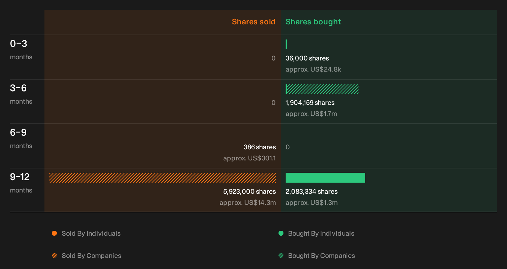This screenshot has width=507, height=269.
Task: Click the striped Sold By Companies legend icon
Action: click(x=54, y=255)
